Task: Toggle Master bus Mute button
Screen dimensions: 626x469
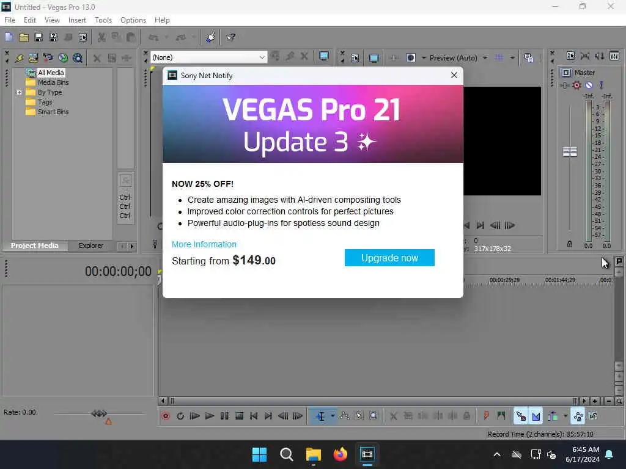Action: tap(589, 85)
